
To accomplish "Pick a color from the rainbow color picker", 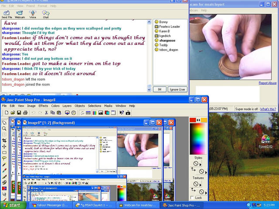I will (x=198, y=139).
